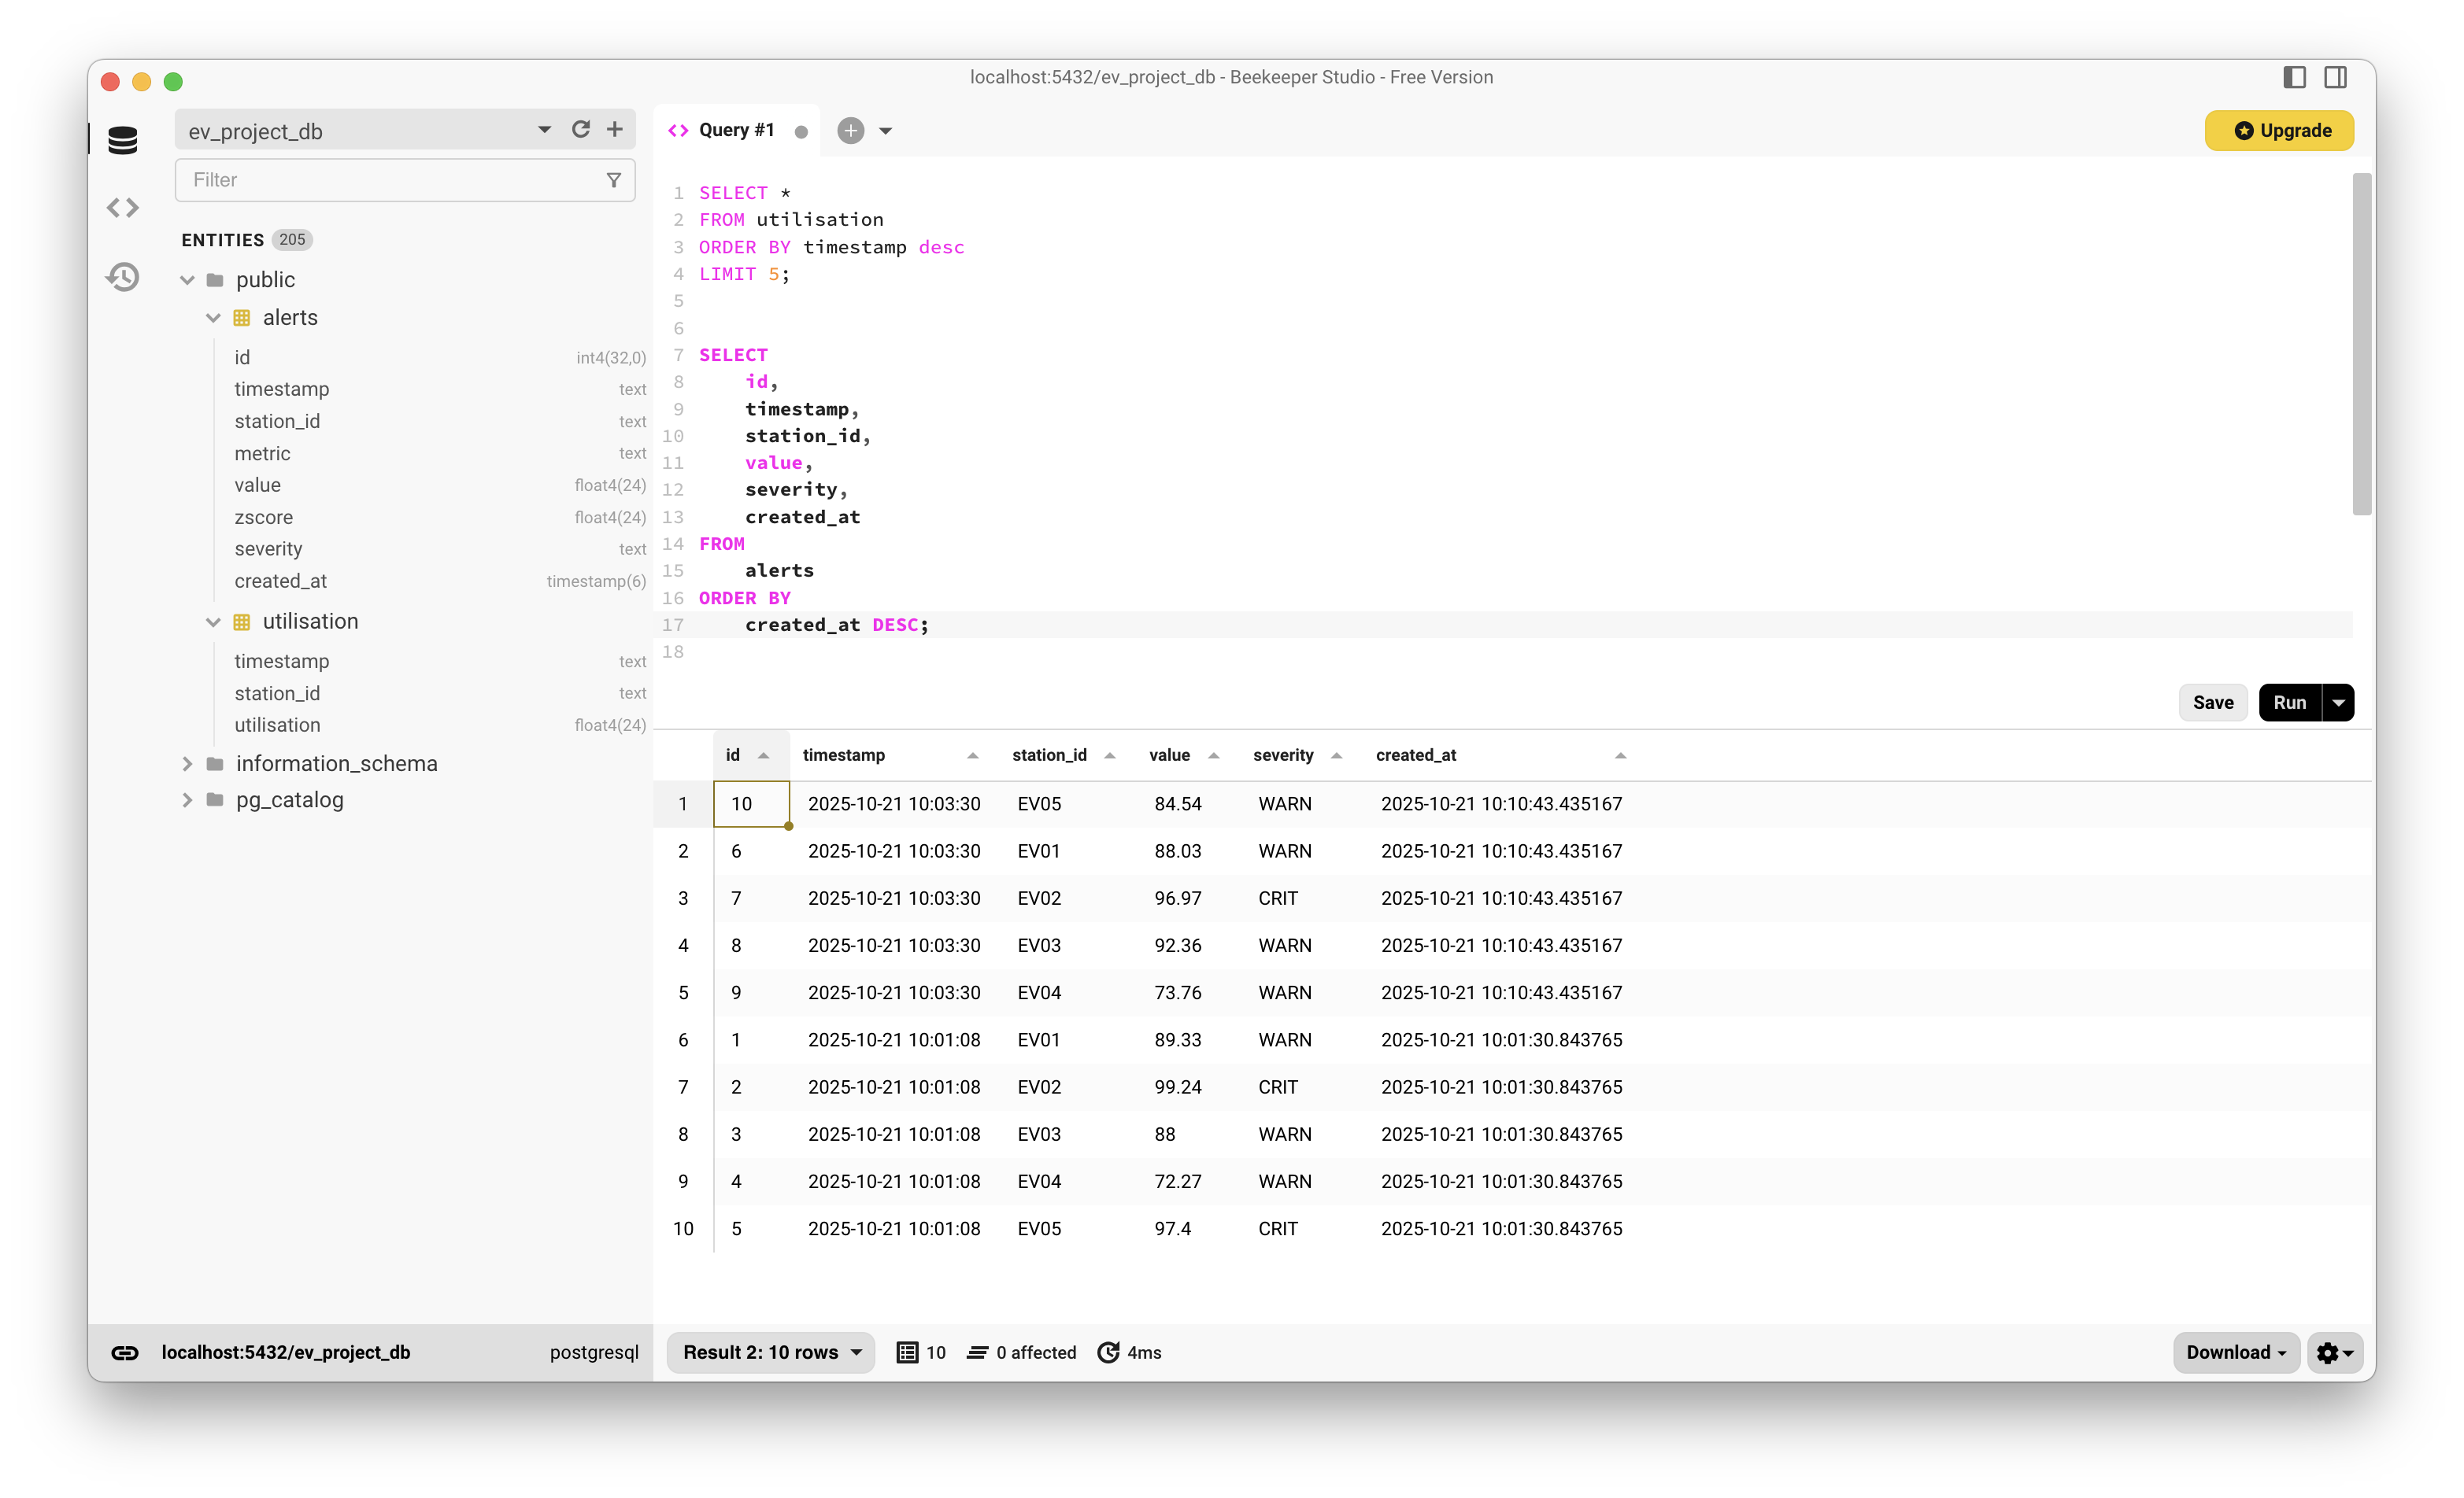Collapse the alerts table columns
The width and height of the screenshot is (2464, 1498).
click(213, 318)
